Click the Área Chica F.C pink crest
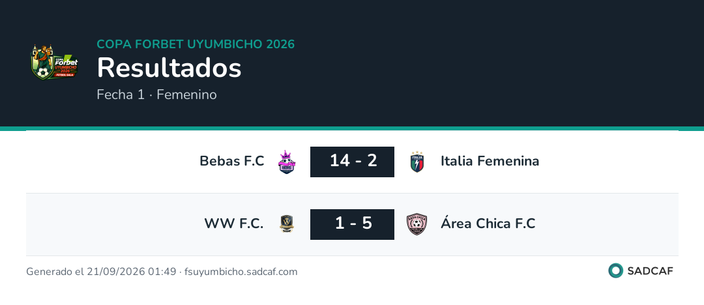 click(x=417, y=224)
